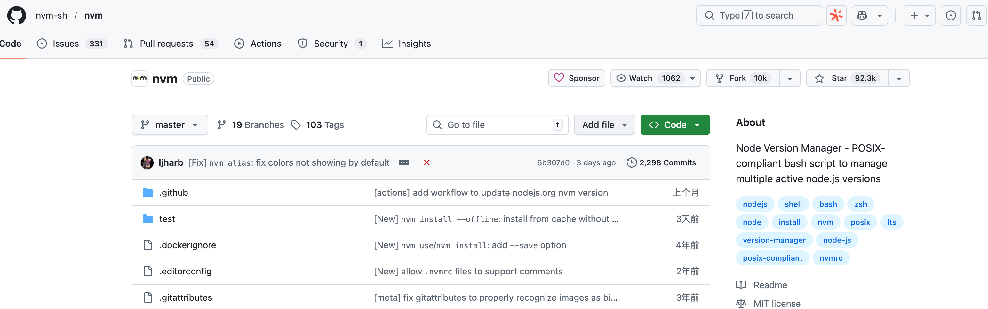Screen dimensions: 988x309
Task: Expand commit message ellipsis icon
Action: click(x=403, y=162)
